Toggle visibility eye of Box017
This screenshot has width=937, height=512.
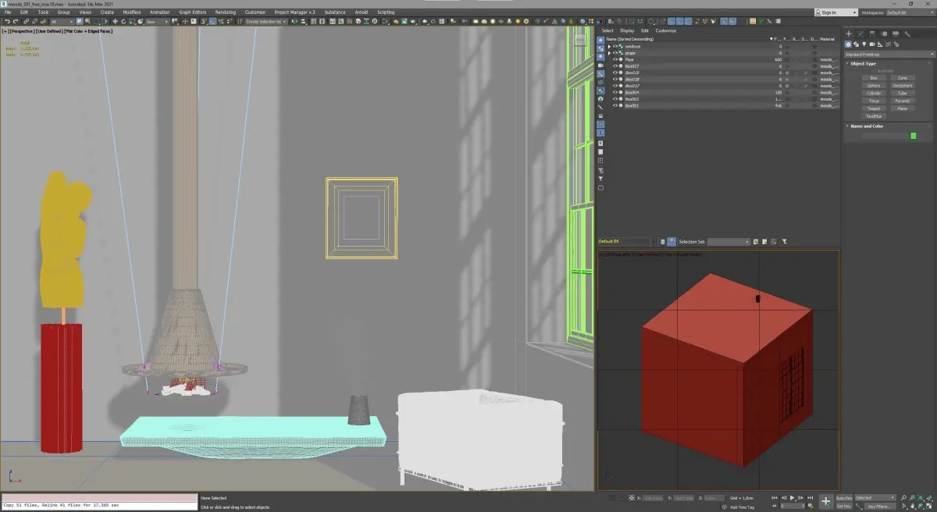point(615,86)
